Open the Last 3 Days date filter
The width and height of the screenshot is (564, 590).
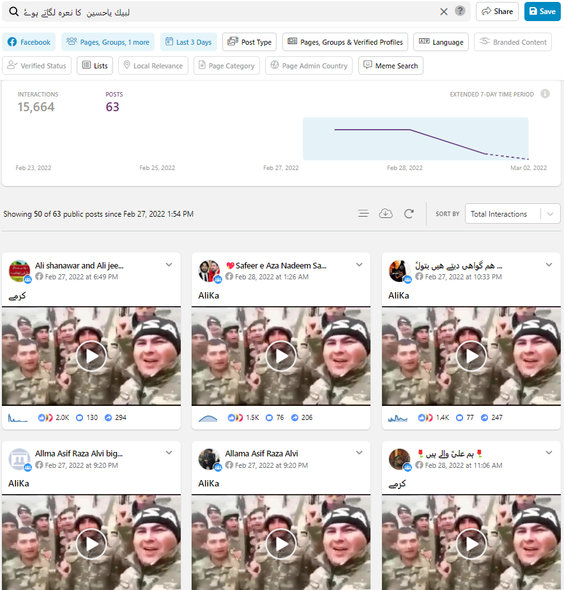point(188,42)
